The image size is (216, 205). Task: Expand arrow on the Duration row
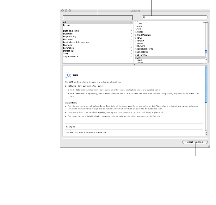point(131,34)
